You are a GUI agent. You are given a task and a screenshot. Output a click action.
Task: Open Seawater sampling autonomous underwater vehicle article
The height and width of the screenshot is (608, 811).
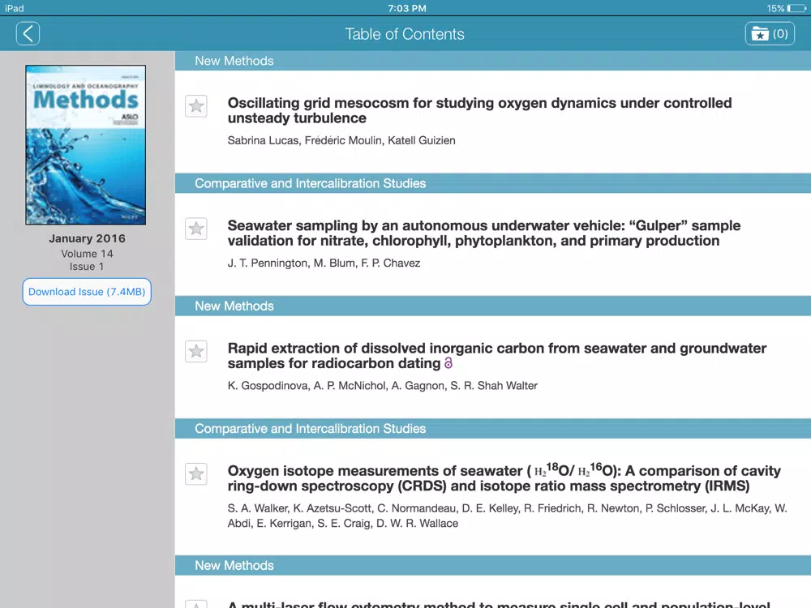(x=483, y=233)
